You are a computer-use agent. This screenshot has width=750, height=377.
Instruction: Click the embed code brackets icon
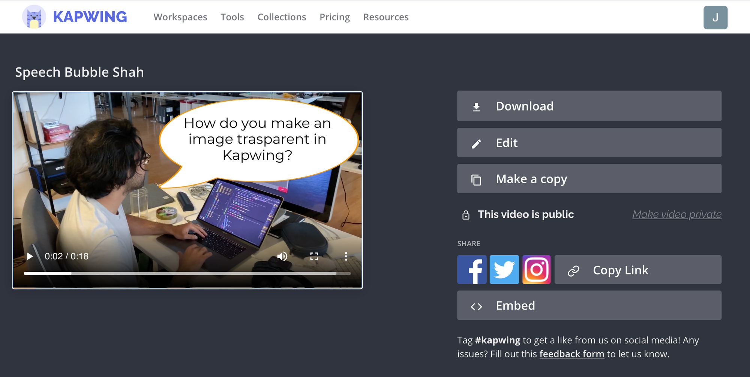click(x=477, y=305)
